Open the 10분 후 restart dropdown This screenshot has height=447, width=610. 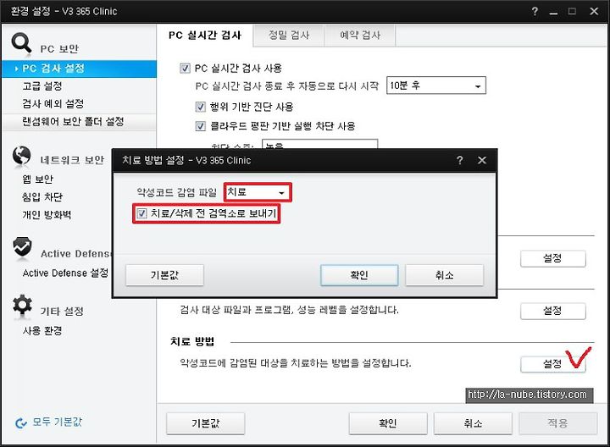[x=436, y=86]
